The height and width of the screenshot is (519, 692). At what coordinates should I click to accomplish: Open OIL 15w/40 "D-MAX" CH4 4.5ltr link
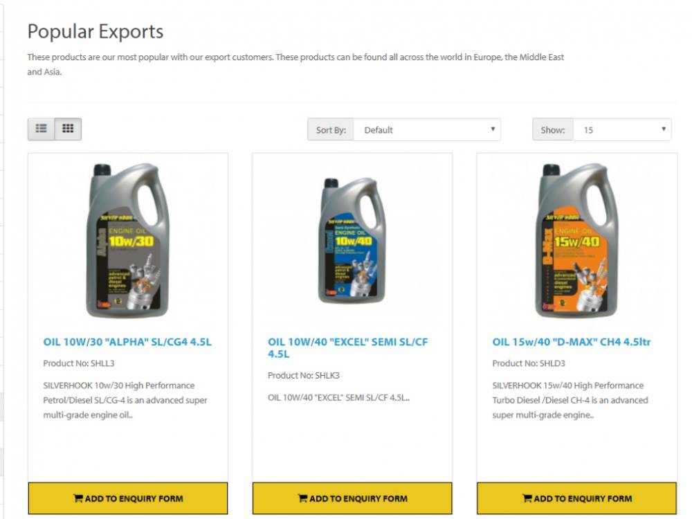(572, 342)
